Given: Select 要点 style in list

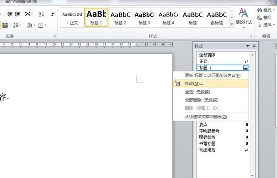Looking at the screenshot, I should point(223,125).
